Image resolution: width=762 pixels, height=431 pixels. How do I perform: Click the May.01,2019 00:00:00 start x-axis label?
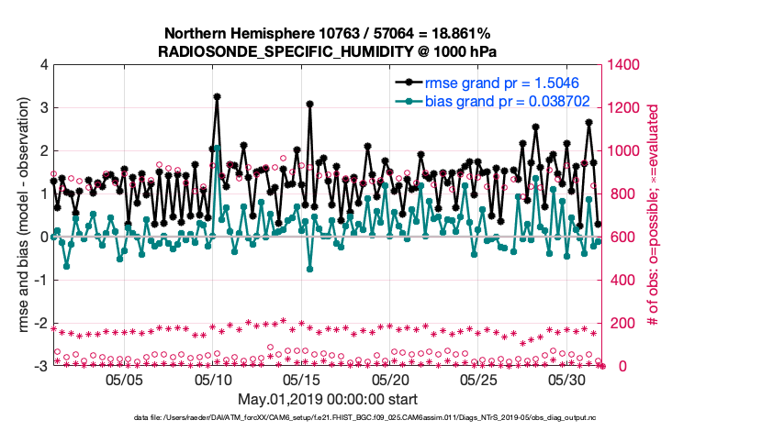(328, 399)
